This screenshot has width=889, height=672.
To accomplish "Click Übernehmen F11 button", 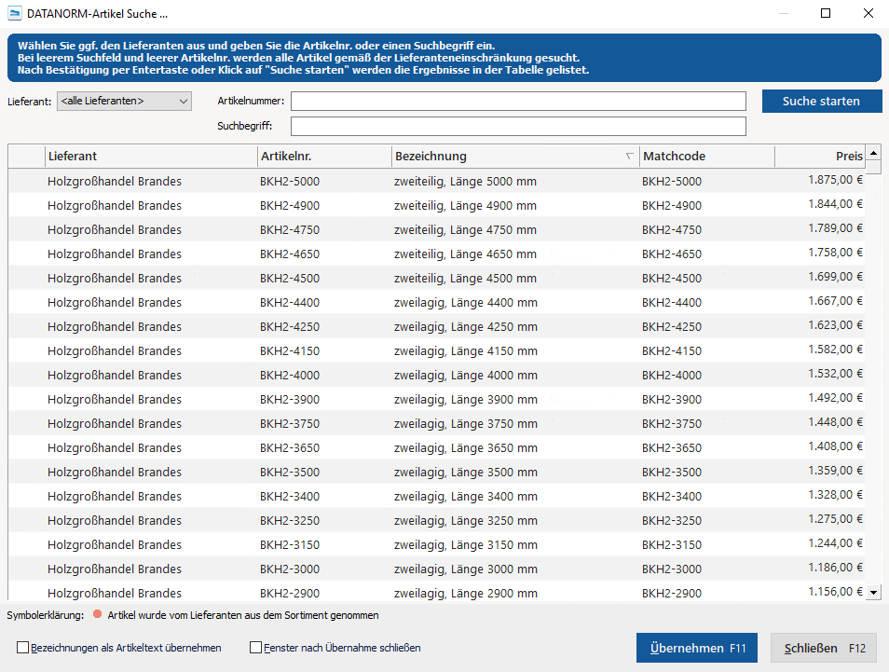I will (696, 648).
